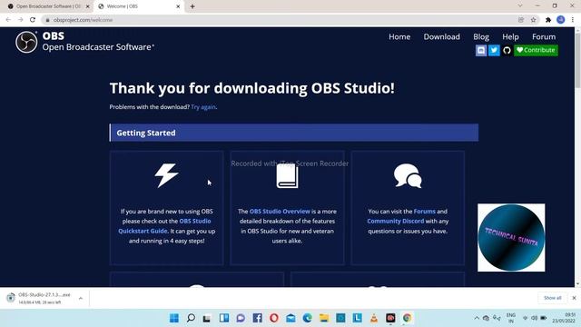Open the Chrome extensions puzzle icon

point(548,20)
